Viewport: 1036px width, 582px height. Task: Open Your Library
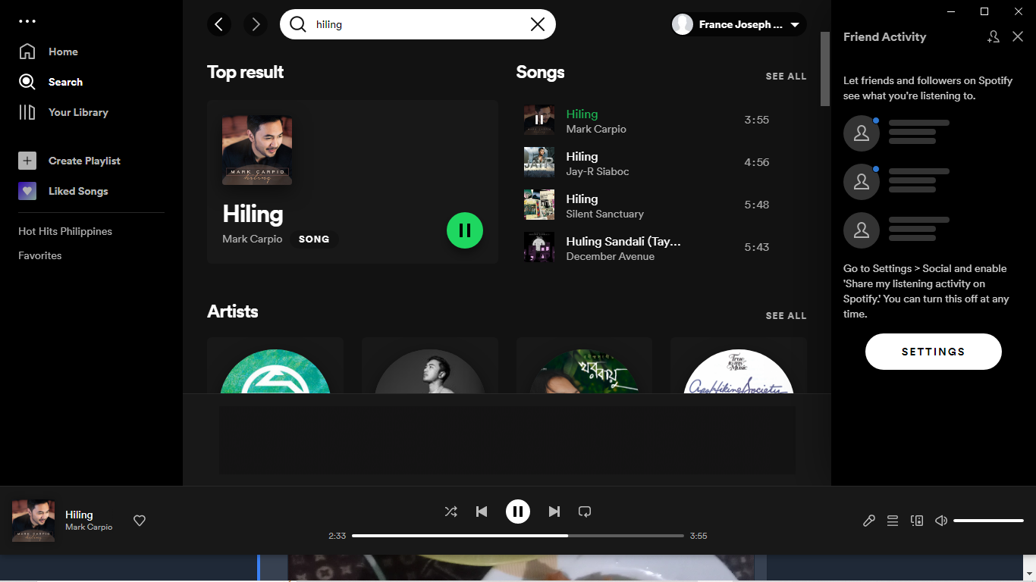[x=64, y=112]
